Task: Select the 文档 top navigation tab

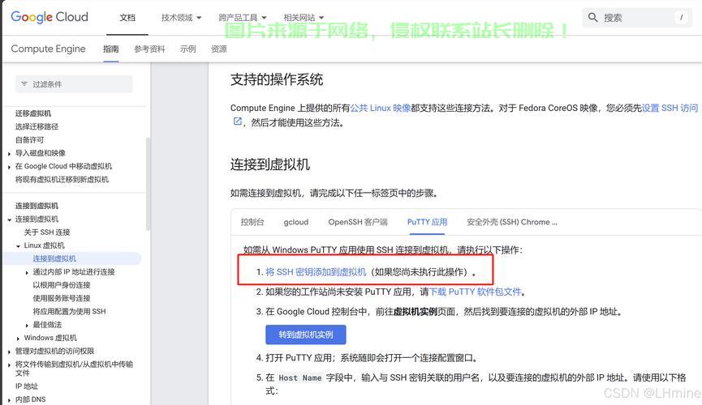Action: tap(127, 18)
